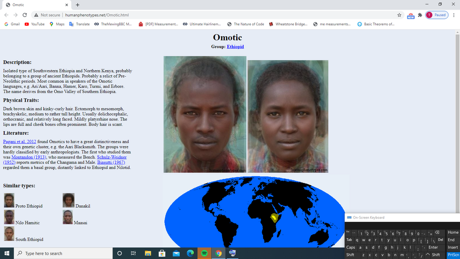460x259 pixels.
Task: Open the NEW extension icon
Action: tap(411, 16)
